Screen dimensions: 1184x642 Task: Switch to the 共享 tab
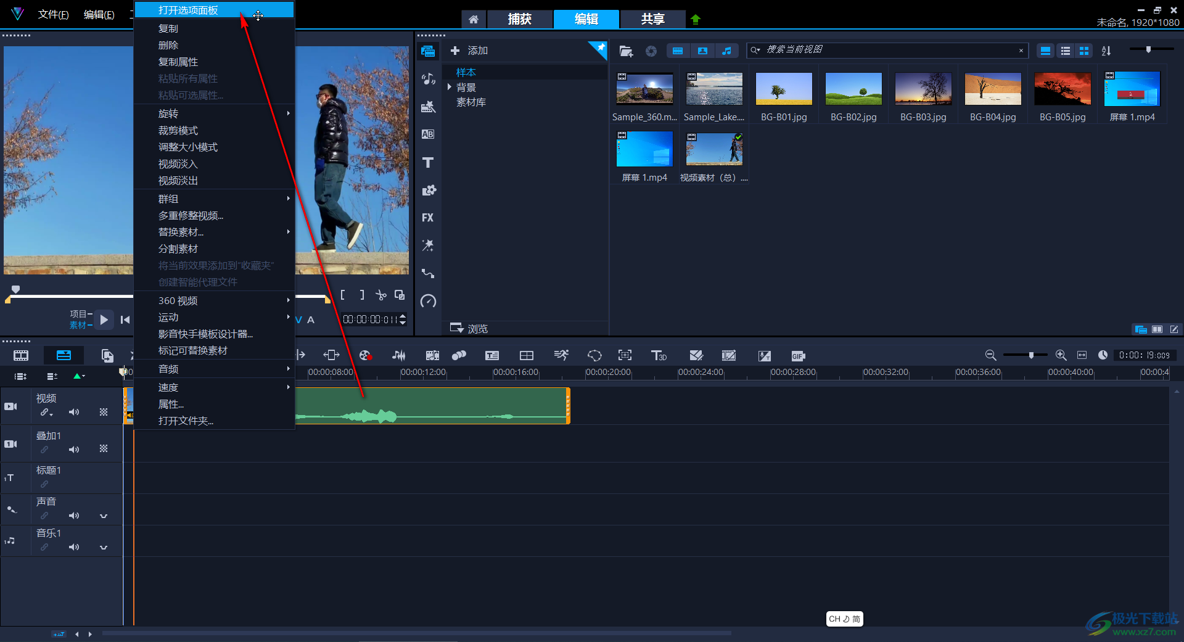(x=652, y=19)
